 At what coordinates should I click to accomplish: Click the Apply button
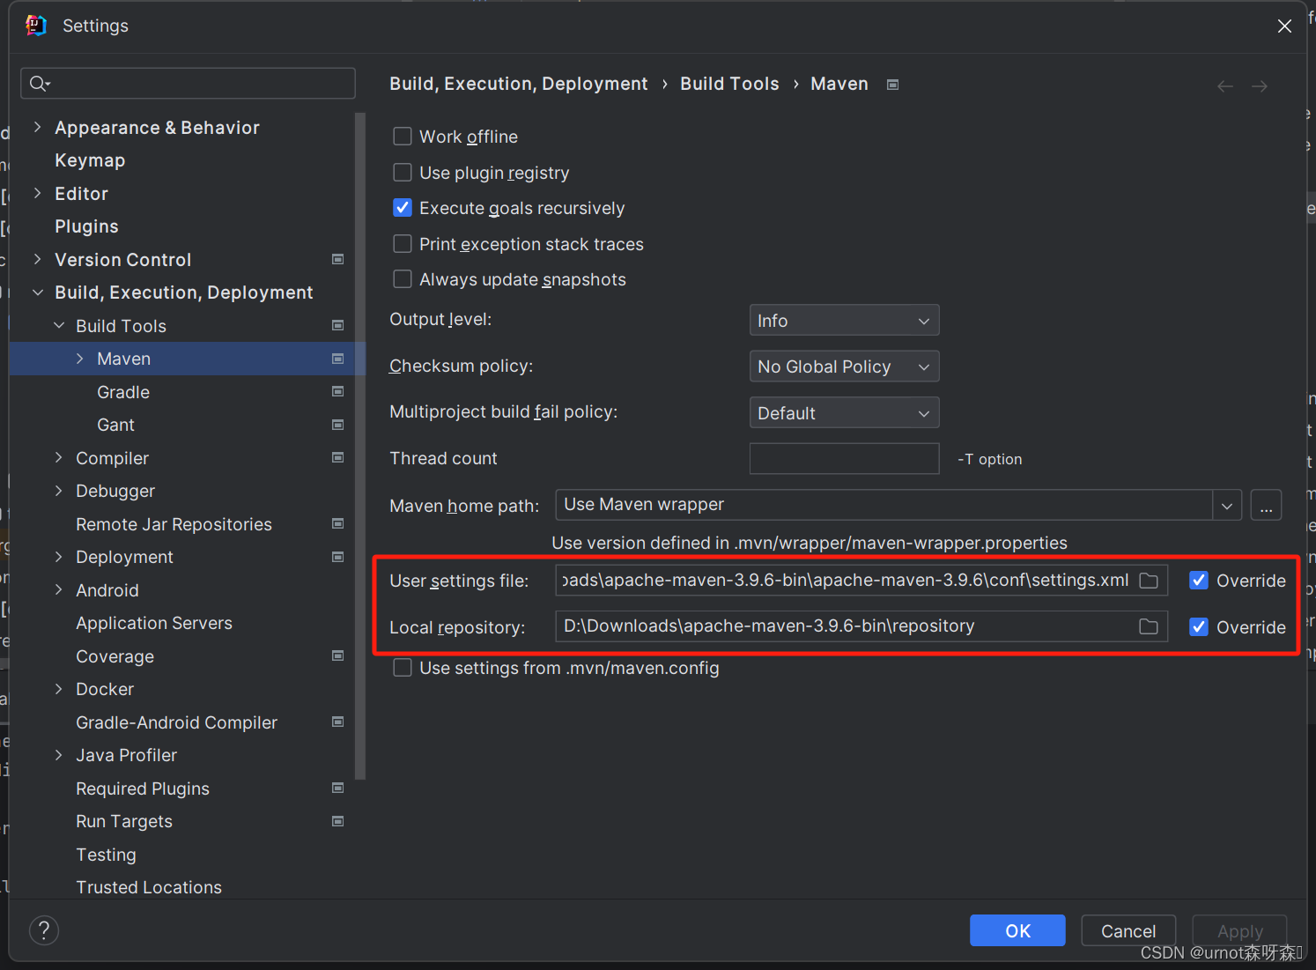pyautogui.click(x=1239, y=930)
